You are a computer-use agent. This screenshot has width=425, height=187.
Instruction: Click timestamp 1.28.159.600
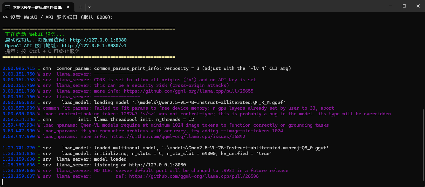click(19, 159)
